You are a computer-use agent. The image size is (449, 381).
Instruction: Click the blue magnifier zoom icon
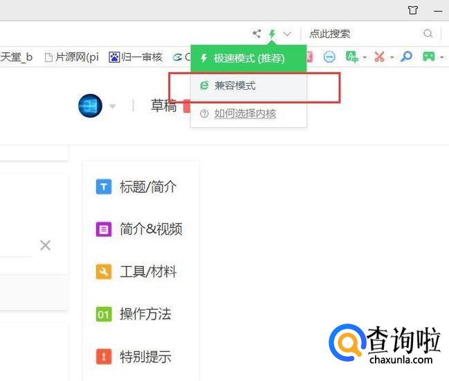(406, 57)
